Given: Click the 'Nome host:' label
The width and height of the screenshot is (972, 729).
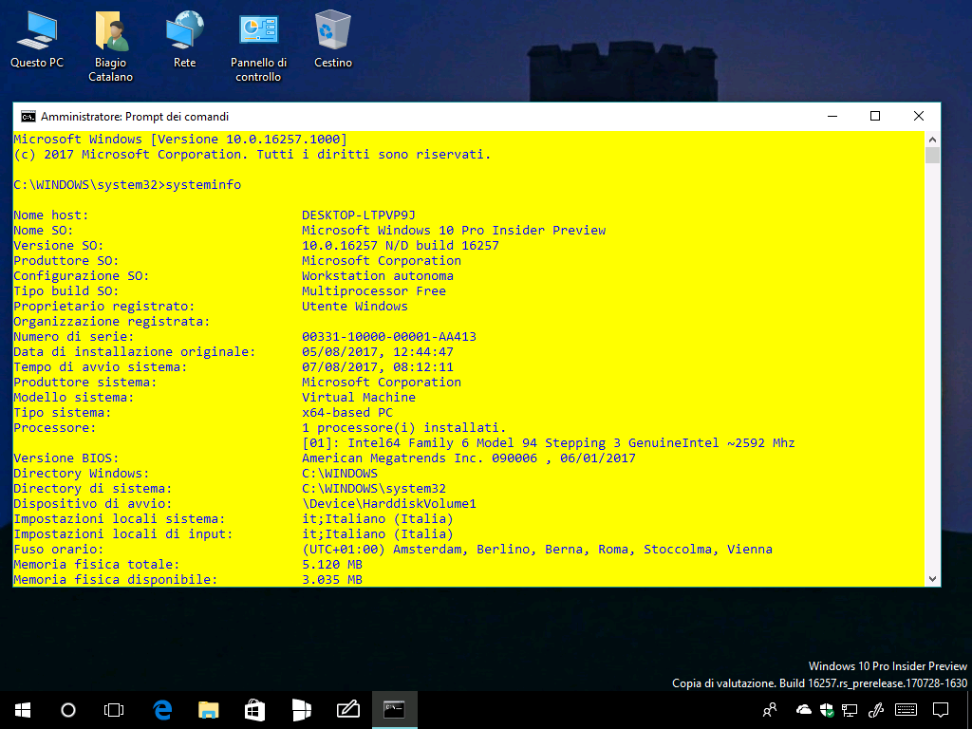Looking at the screenshot, I should (51, 215).
